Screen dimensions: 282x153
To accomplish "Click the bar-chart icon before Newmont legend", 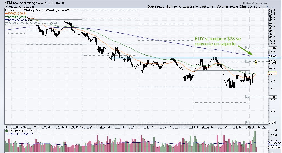I will [x=6, y=10].
